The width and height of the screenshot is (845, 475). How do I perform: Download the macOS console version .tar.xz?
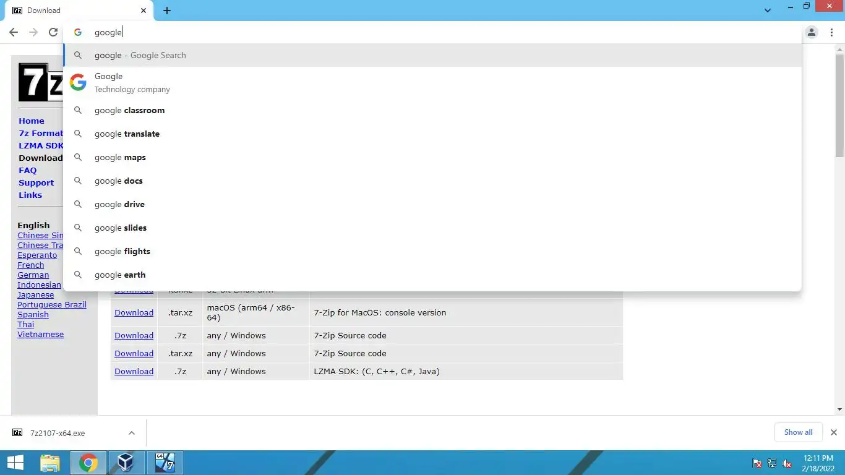pos(134,312)
